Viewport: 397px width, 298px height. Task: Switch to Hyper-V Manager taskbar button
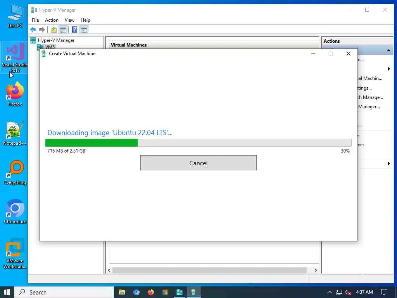[180, 292]
